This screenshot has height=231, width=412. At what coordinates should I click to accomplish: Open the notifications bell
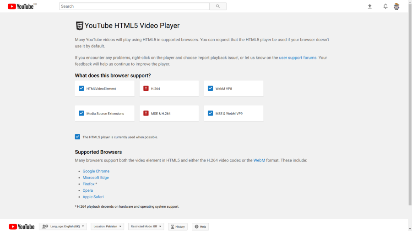(385, 6)
